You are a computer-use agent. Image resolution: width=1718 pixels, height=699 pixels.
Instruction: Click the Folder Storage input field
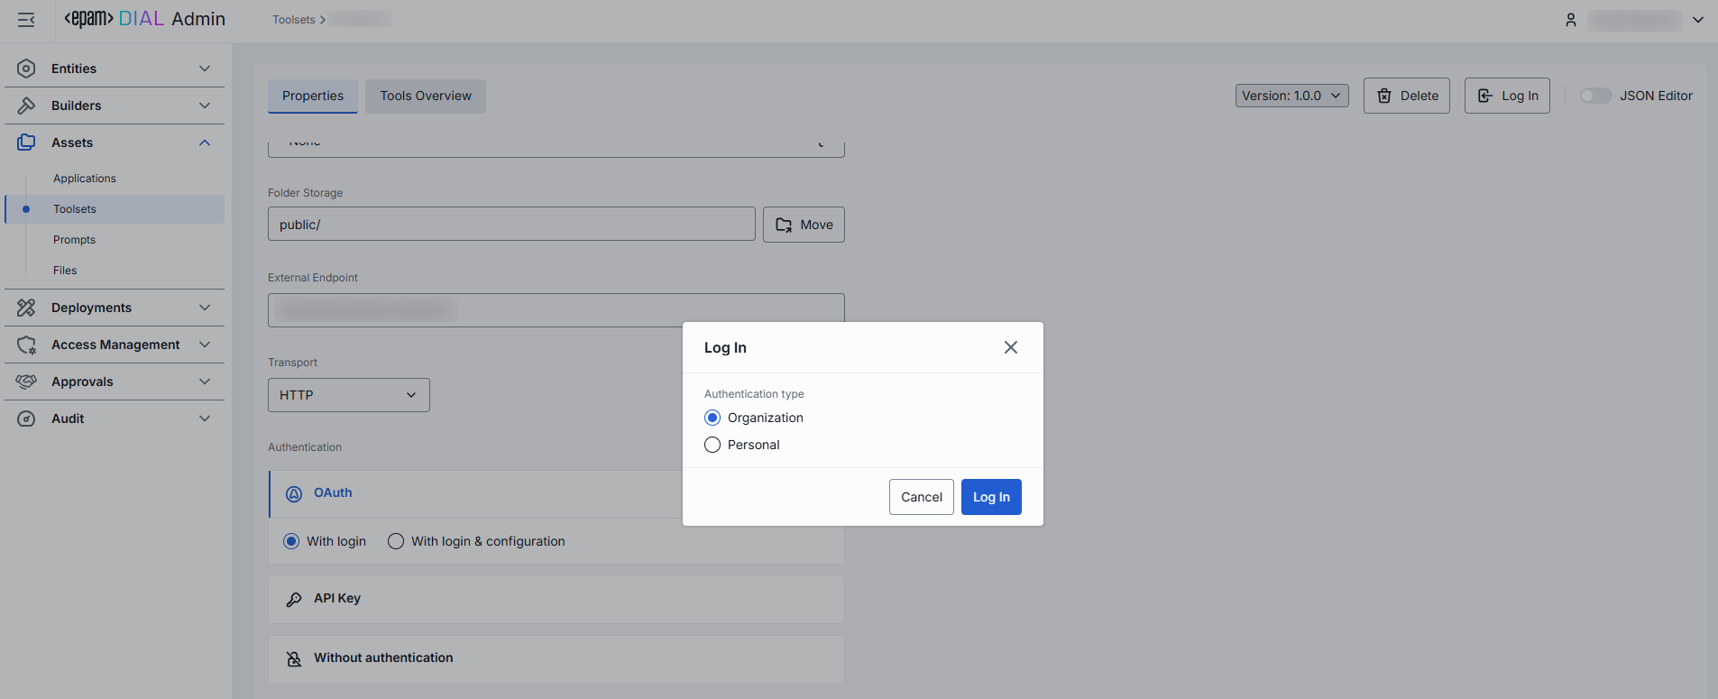point(510,225)
